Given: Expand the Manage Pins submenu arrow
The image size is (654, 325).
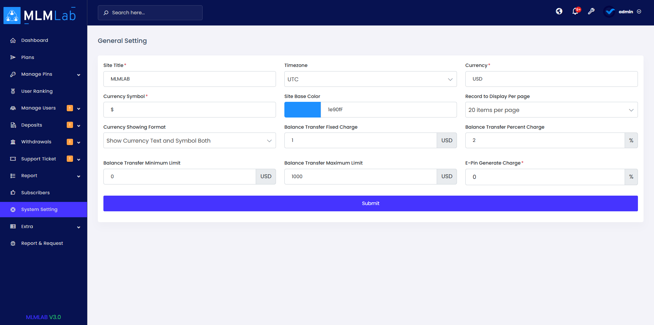Looking at the screenshot, I should [79, 75].
